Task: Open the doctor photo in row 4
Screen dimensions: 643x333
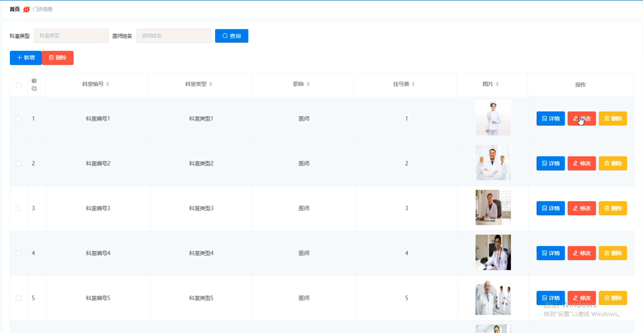Action: (x=493, y=252)
